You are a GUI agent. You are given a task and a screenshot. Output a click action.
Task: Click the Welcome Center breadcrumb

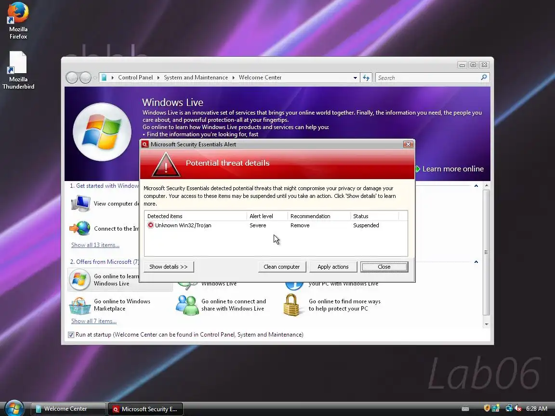(x=260, y=78)
